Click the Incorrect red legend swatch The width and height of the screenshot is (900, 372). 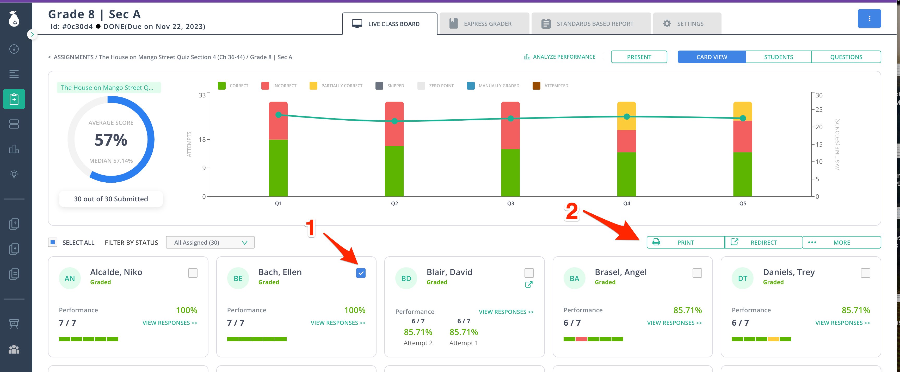[265, 86]
